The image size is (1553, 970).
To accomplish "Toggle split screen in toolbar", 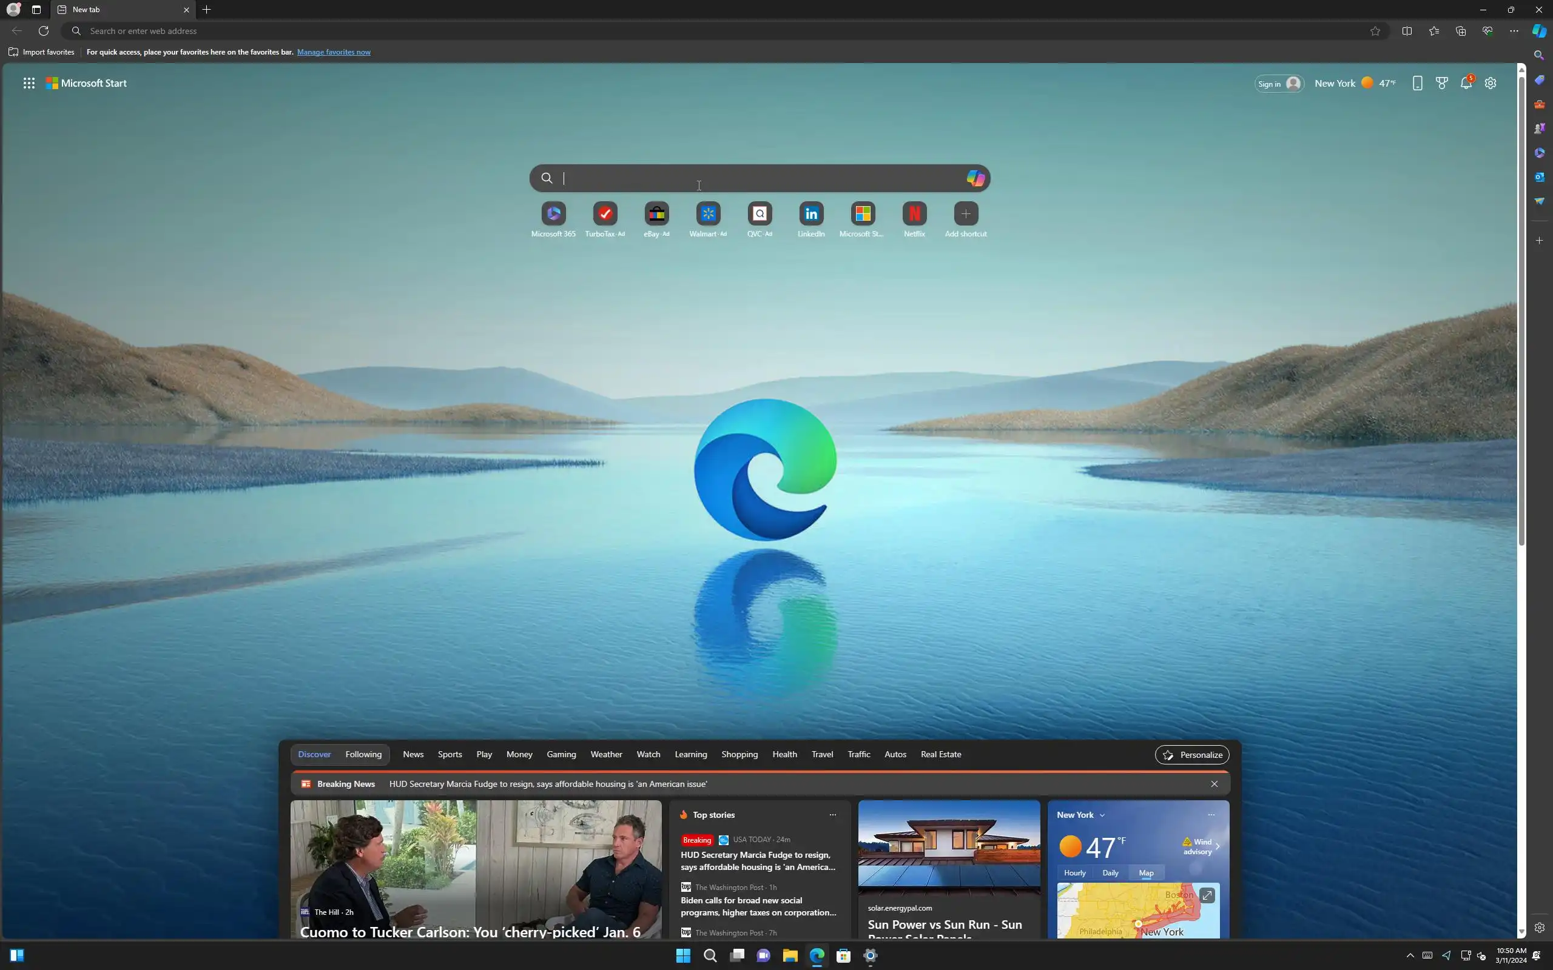I will [x=1407, y=31].
